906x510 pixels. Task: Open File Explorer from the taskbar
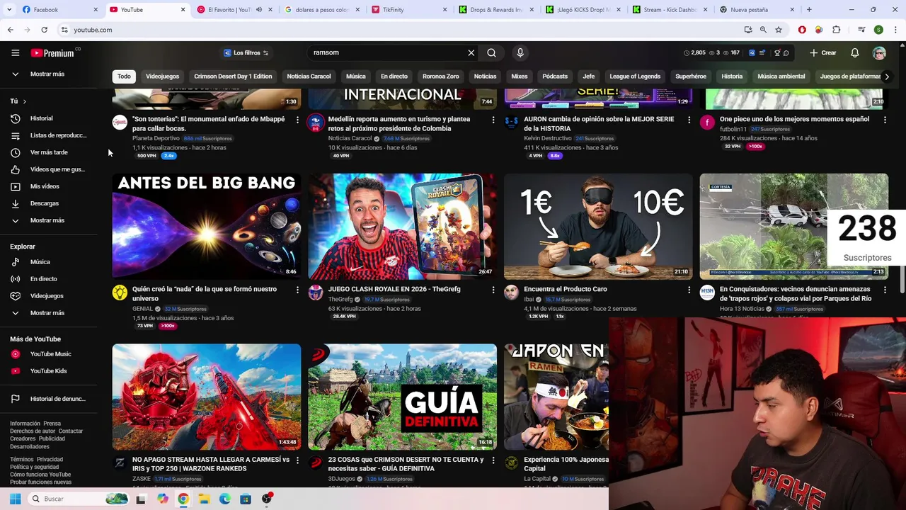coord(204,499)
